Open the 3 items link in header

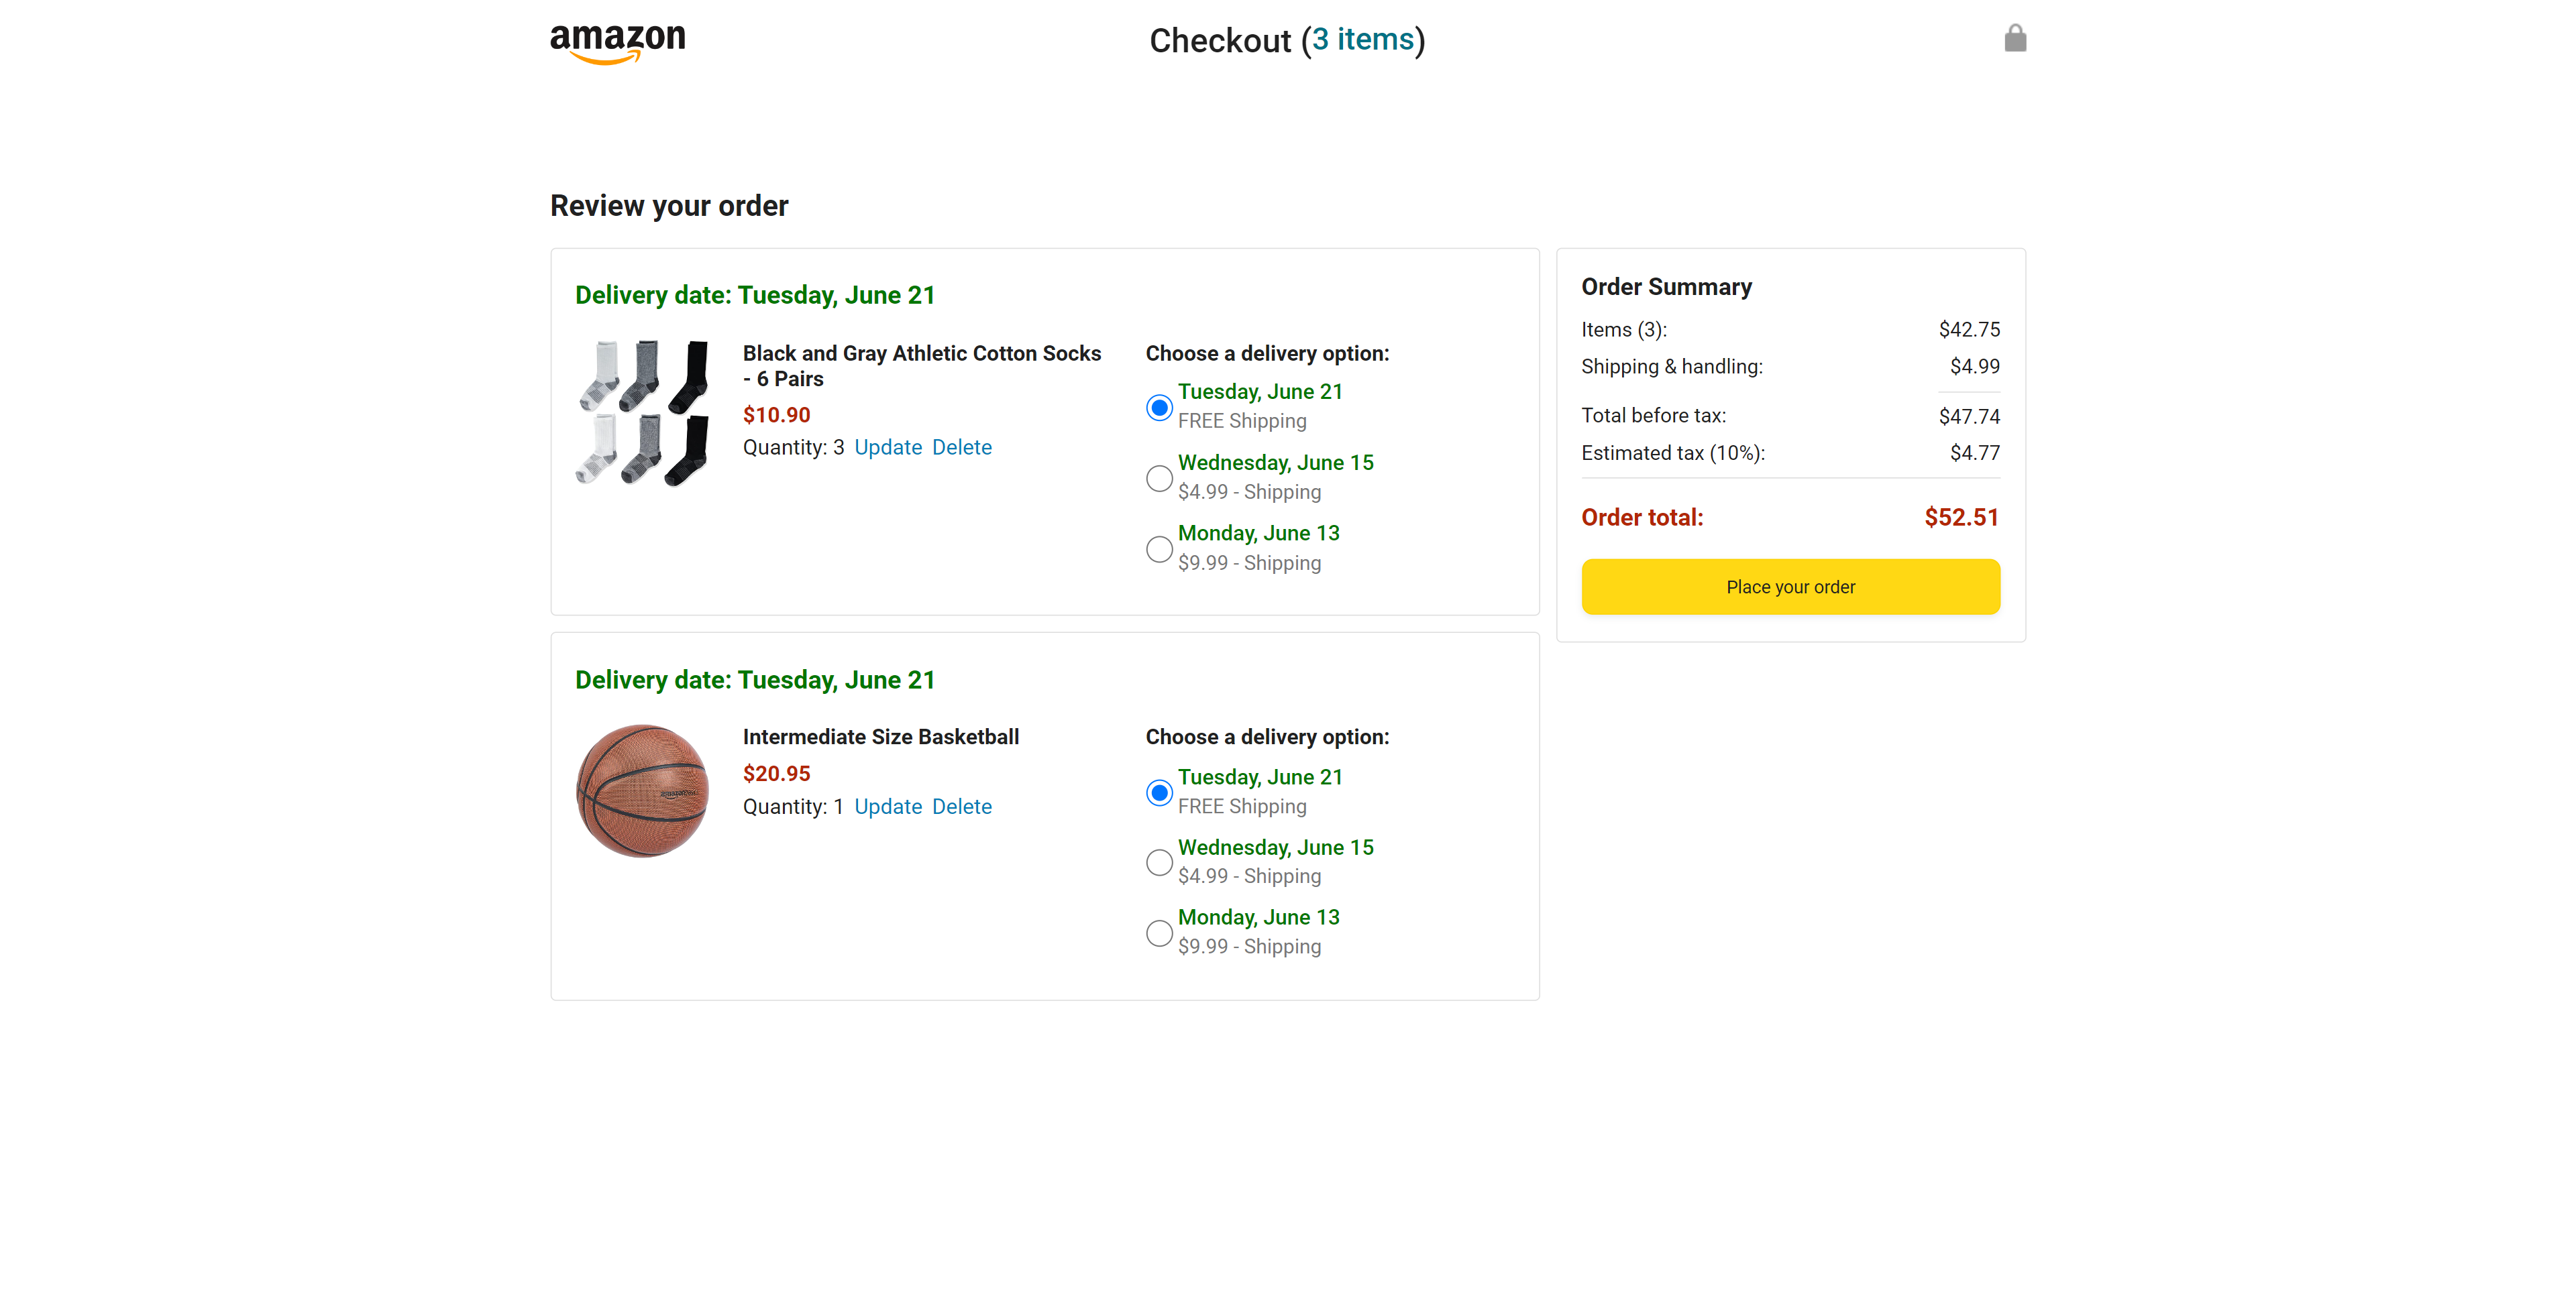click(x=1363, y=40)
